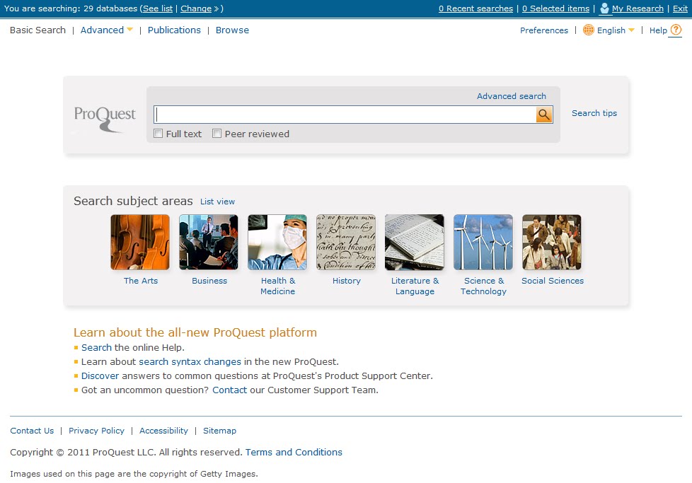Click See list of databases

click(x=158, y=8)
